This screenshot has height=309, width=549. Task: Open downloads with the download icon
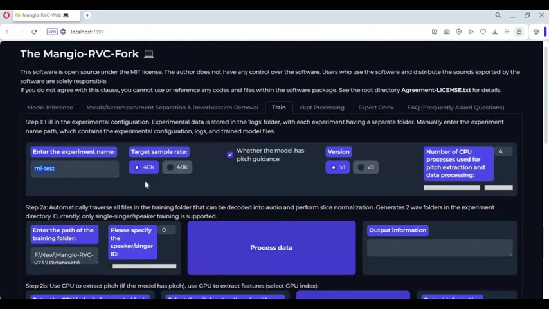(495, 32)
